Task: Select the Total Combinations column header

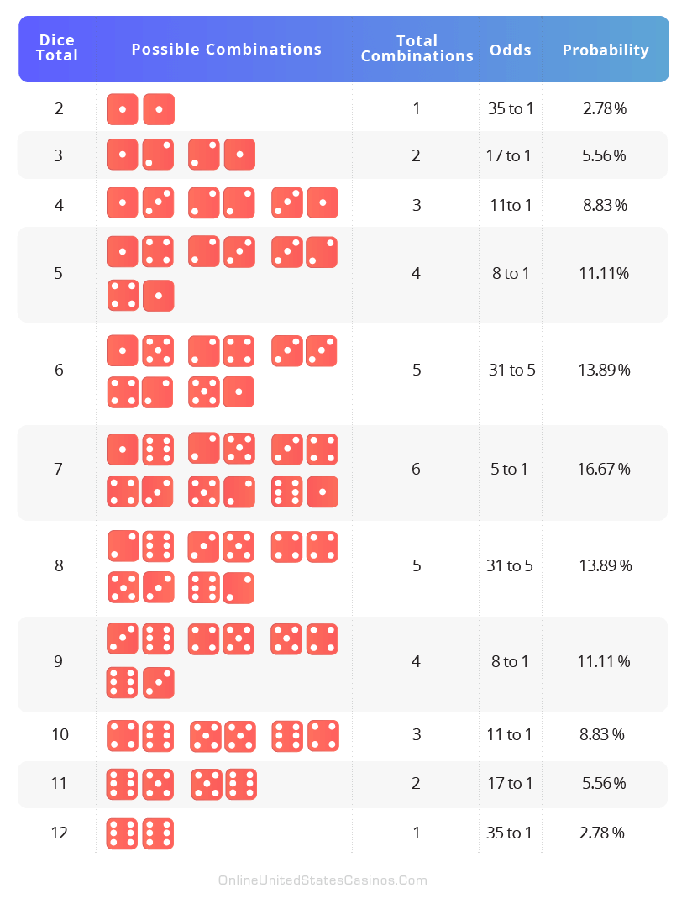Action: (417, 49)
